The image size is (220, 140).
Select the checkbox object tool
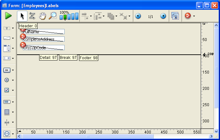[7, 90]
